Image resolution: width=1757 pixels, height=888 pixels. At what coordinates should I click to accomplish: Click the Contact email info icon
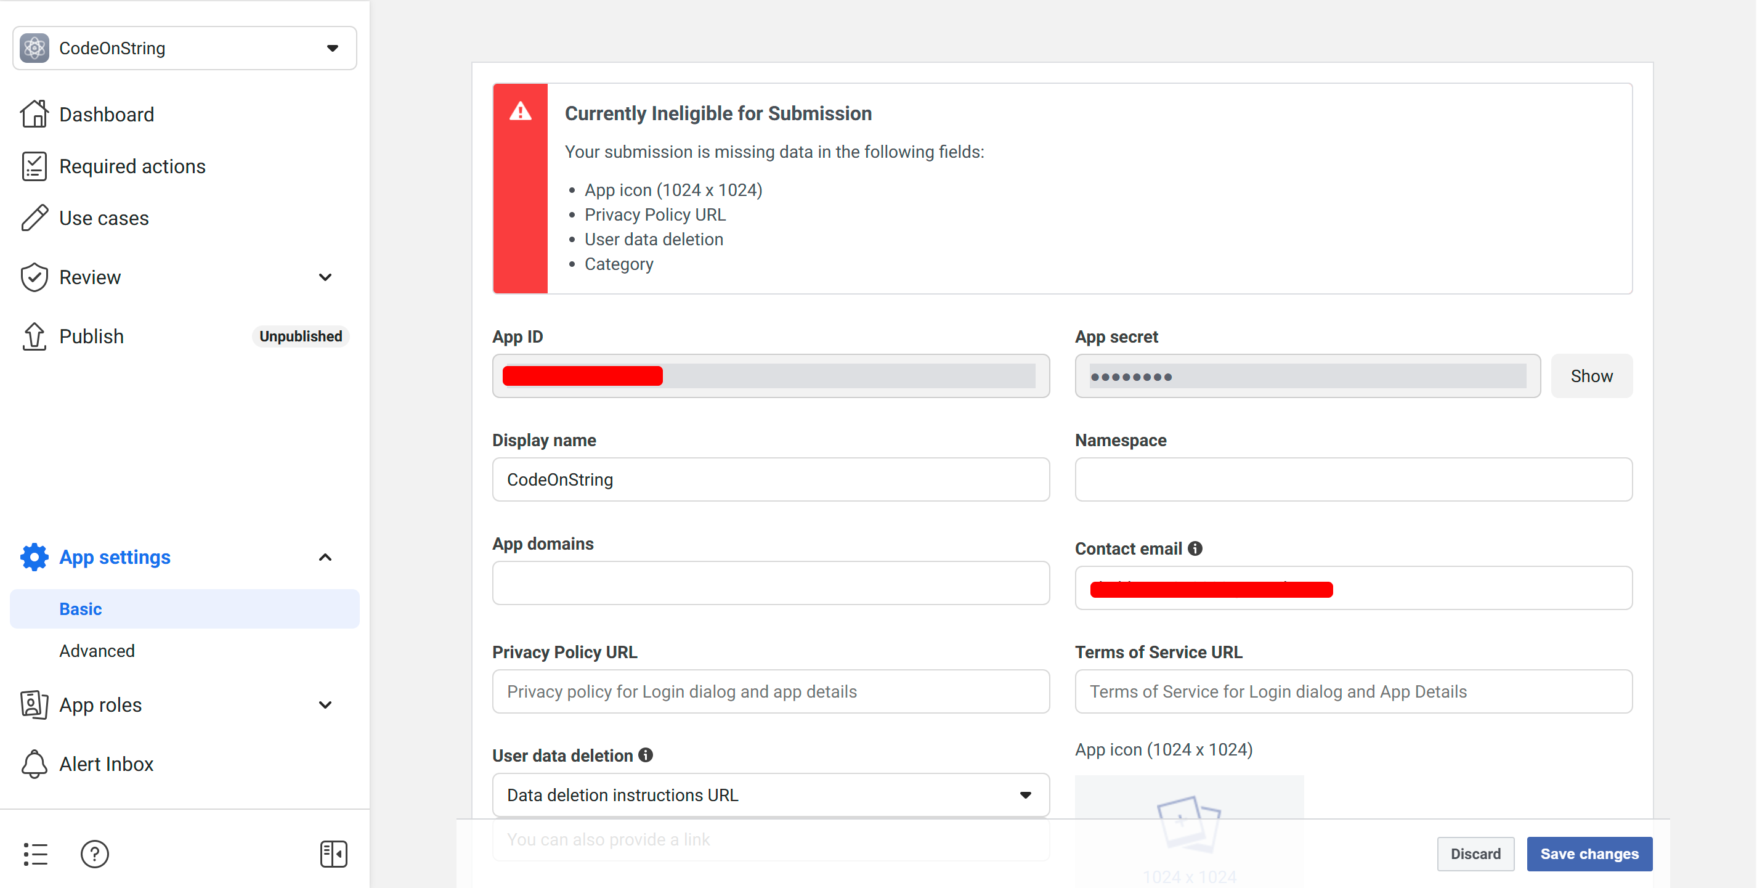(1195, 548)
